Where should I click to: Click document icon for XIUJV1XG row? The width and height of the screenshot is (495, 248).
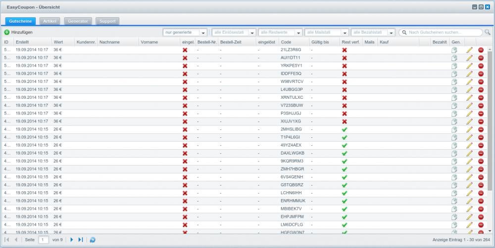pyautogui.click(x=454, y=122)
